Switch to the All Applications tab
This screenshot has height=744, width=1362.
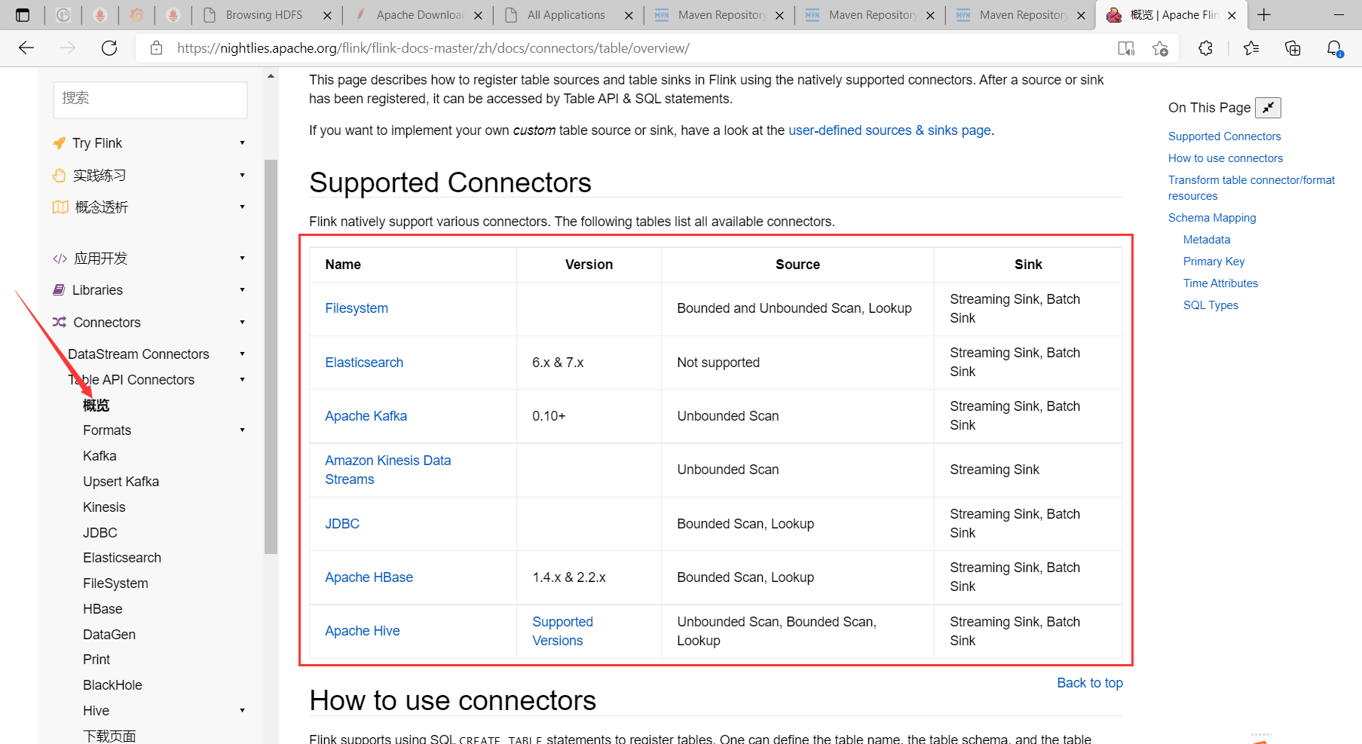[565, 15]
